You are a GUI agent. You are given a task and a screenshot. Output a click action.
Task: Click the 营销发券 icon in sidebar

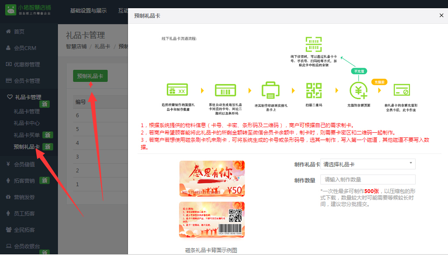pos(9,197)
